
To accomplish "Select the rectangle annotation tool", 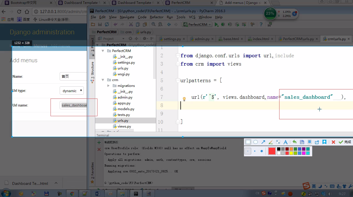I will click(248, 142).
